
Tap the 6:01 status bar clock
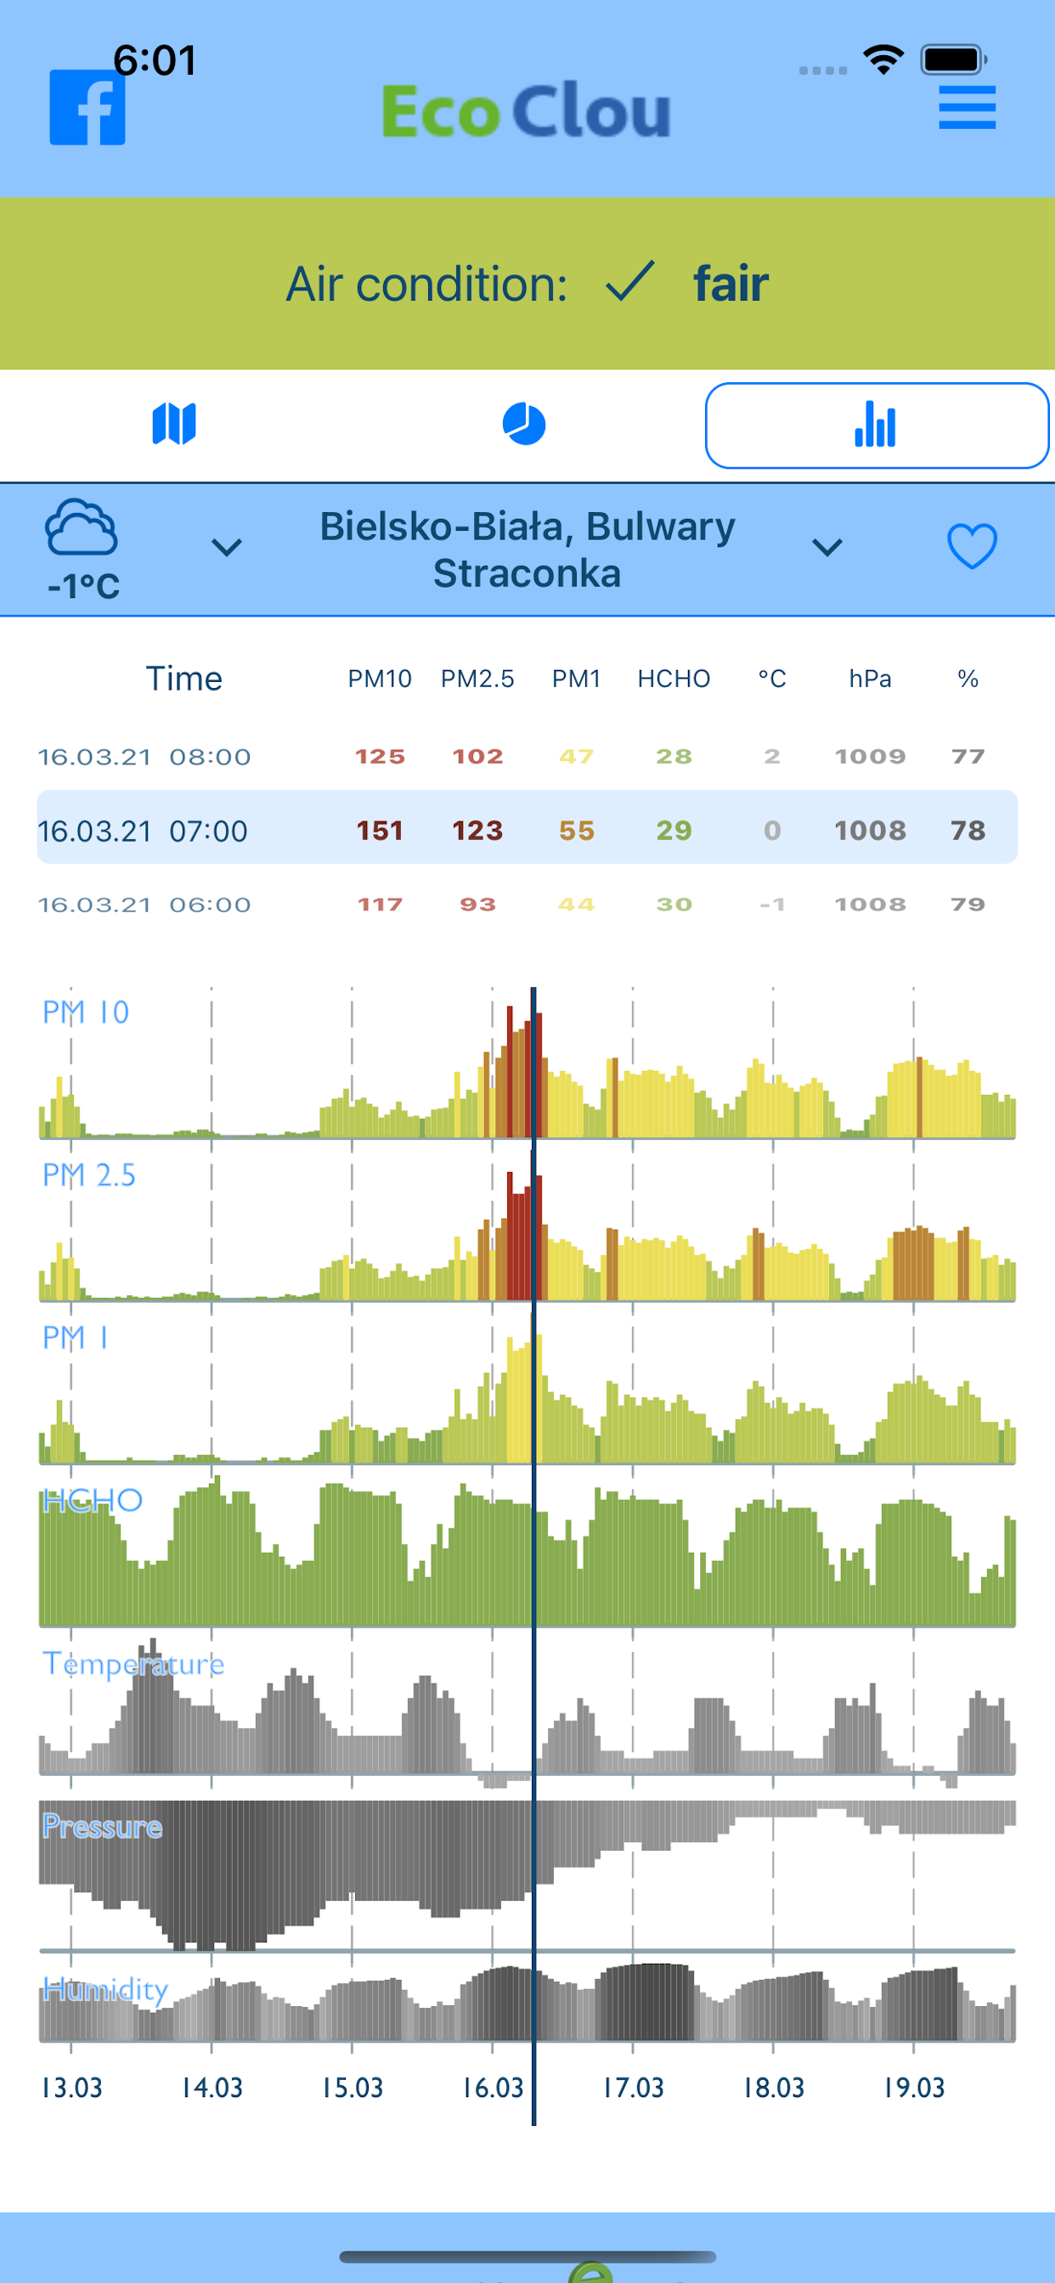[x=155, y=60]
